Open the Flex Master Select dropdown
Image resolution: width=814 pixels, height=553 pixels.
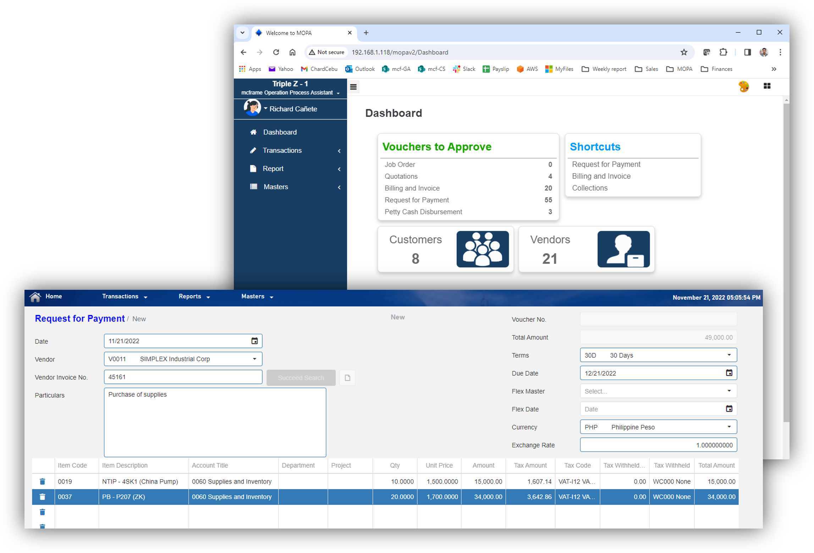click(658, 391)
